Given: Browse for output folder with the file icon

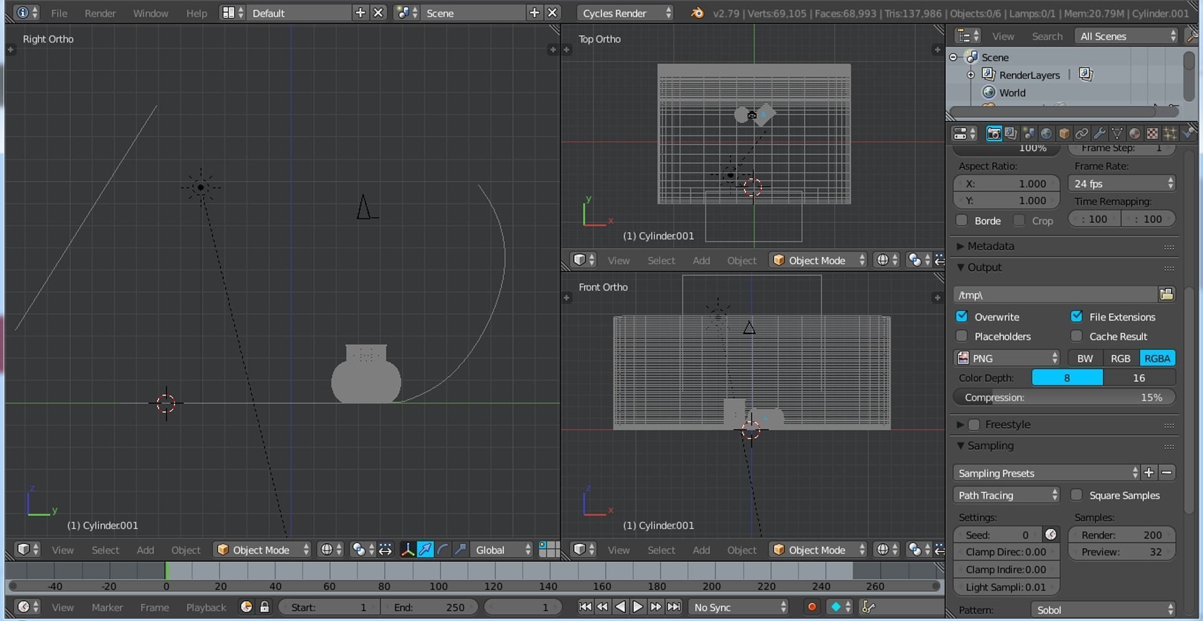Looking at the screenshot, I should (1166, 294).
